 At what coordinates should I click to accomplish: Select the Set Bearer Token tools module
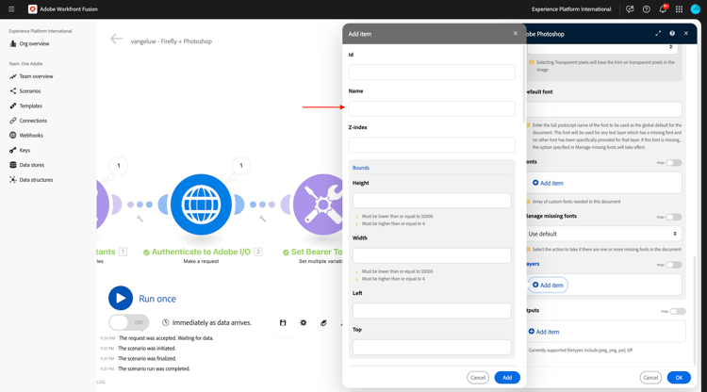tap(319, 204)
